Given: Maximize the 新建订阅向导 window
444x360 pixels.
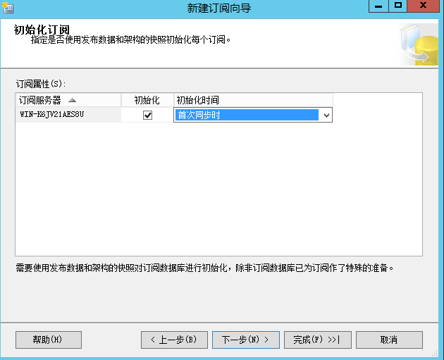Looking at the screenshot, I should (x=398, y=6).
